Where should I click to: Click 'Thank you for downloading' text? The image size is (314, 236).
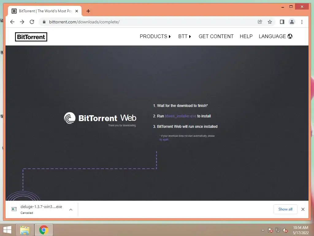[122, 125]
